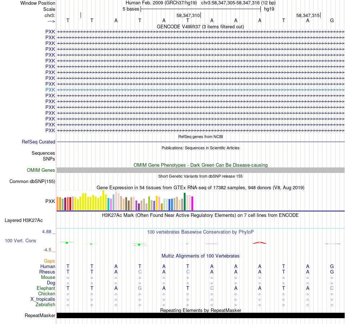The image size is (345, 324).
Task: Click the '100 Vert. Cons' label
Action: [x=20, y=240]
